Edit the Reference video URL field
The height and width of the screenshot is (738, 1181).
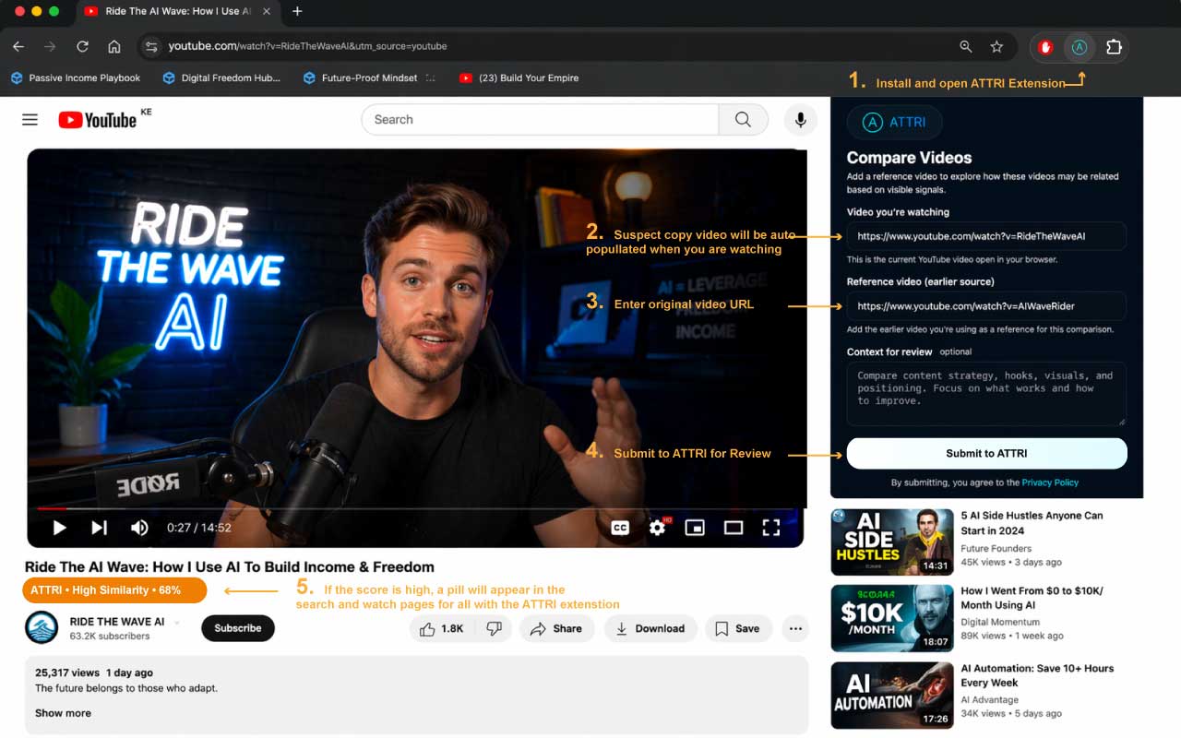(x=986, y=306)
